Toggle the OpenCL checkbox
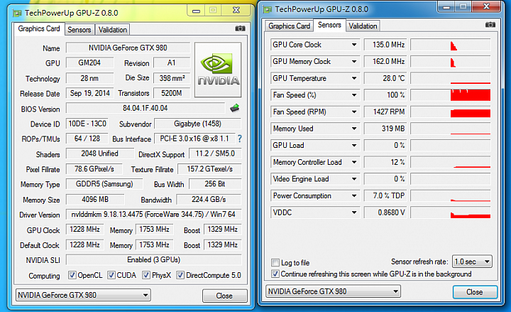The height and width of the screenshot is (312, 511). [x=72, y=275]
